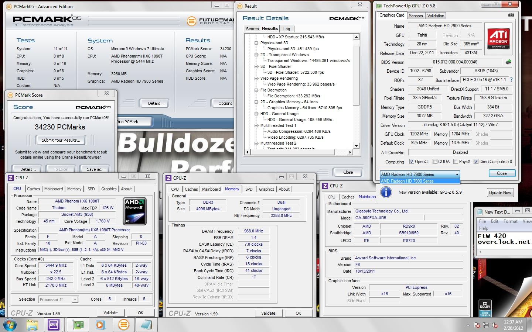Click the network tray icon
This screenshot has width=532, height=332.
click(x=485, y=325)
